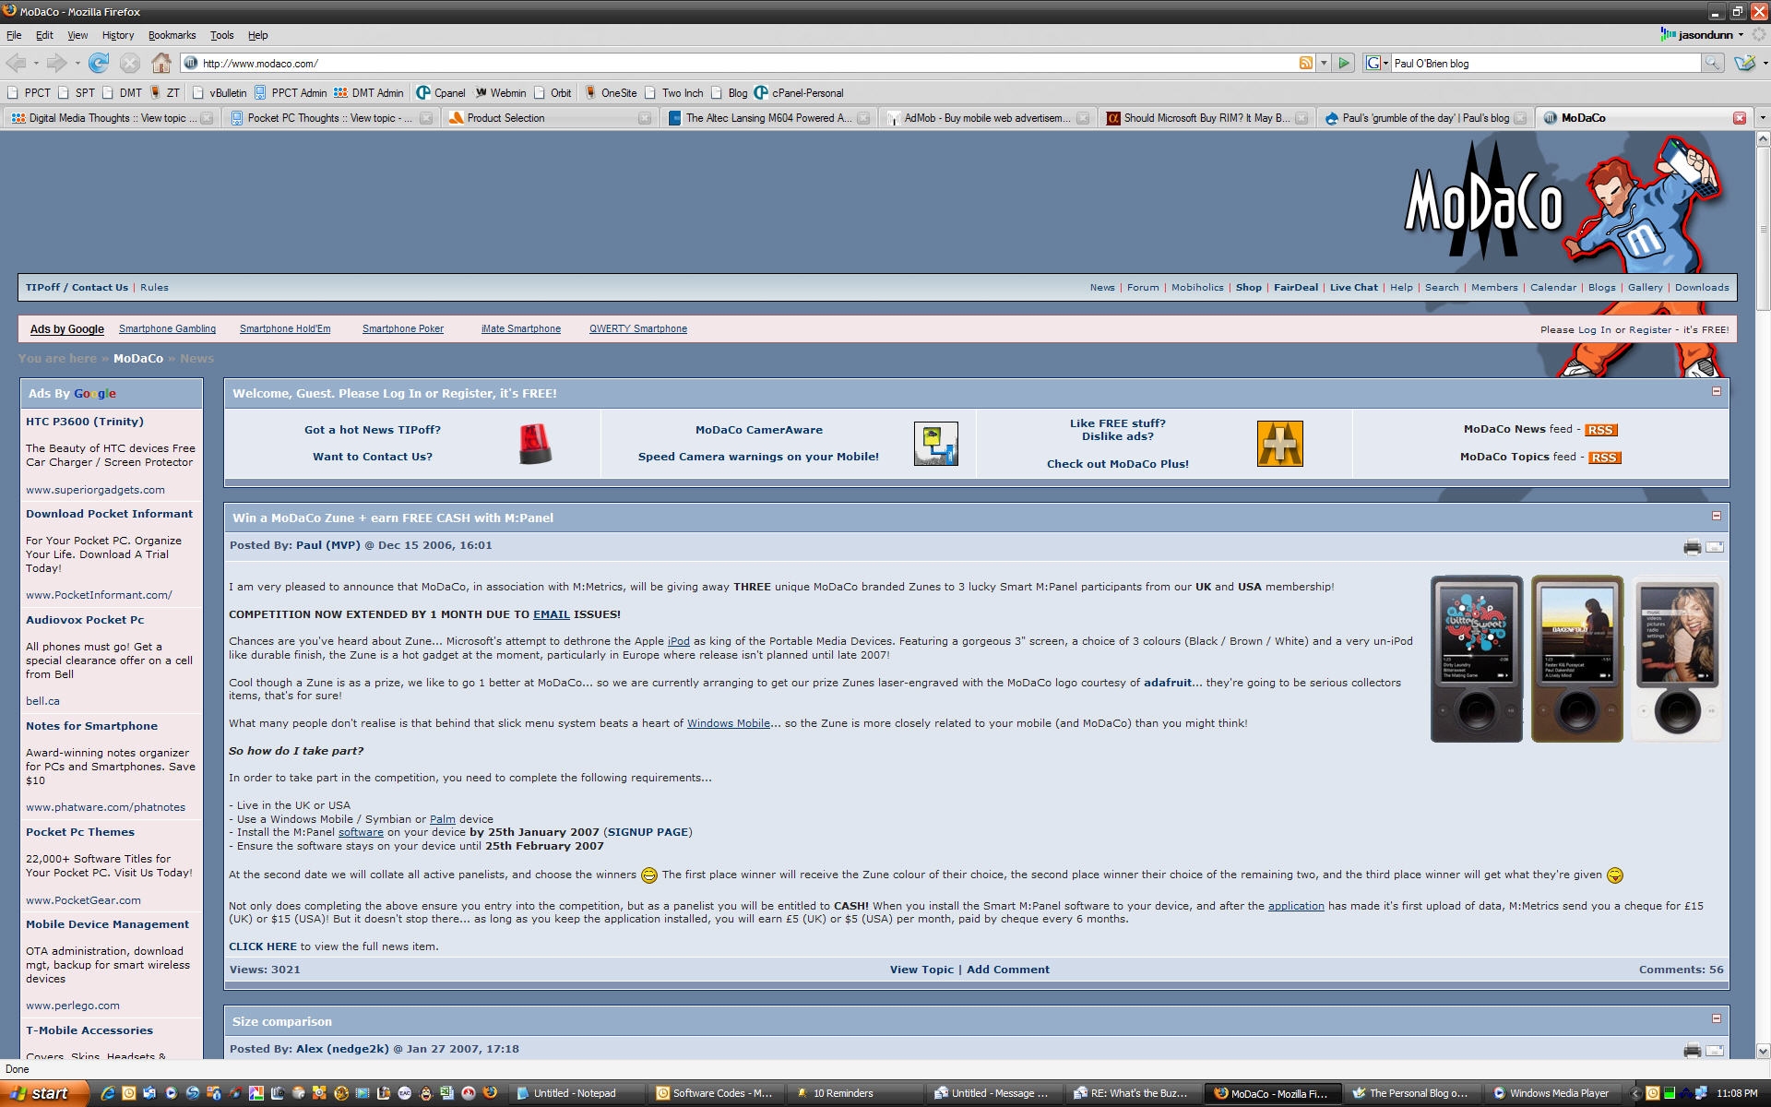Open the File menu
The width and height of the screenshot is (1771, 1107).
[x=14, y=35]
